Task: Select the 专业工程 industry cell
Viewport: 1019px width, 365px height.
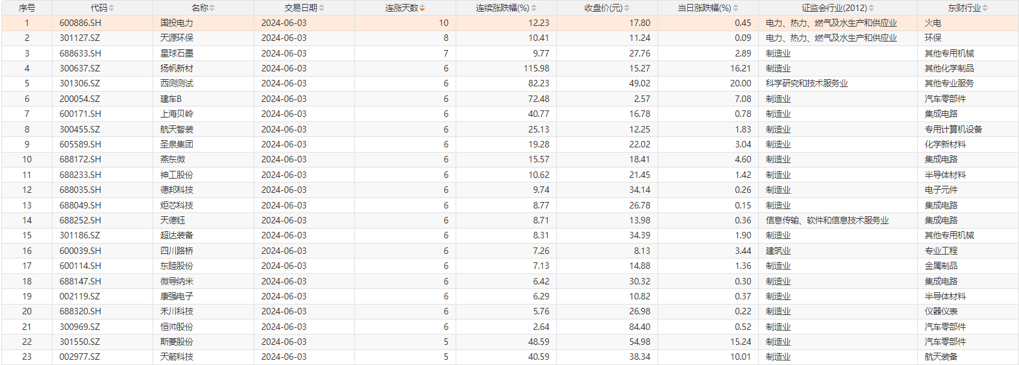Action: click(x=968, y=251)
